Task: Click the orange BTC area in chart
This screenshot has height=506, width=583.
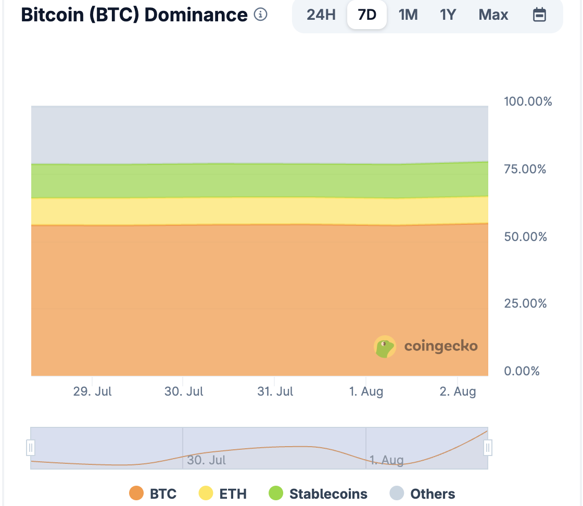Action: coord(260,300)
